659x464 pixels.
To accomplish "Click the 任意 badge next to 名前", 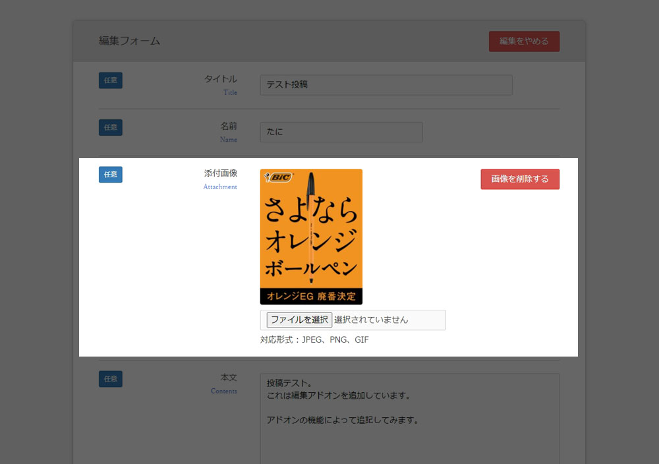I will (111, 127).
